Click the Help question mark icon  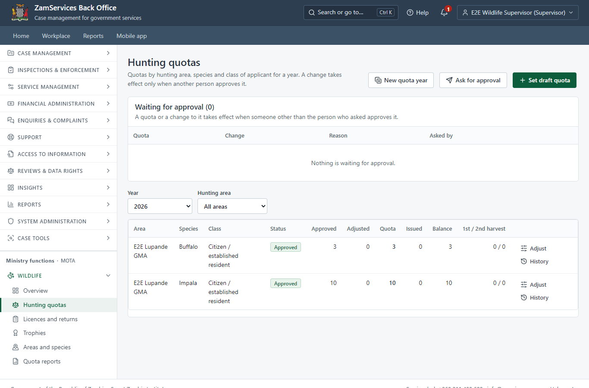(410, 13)
